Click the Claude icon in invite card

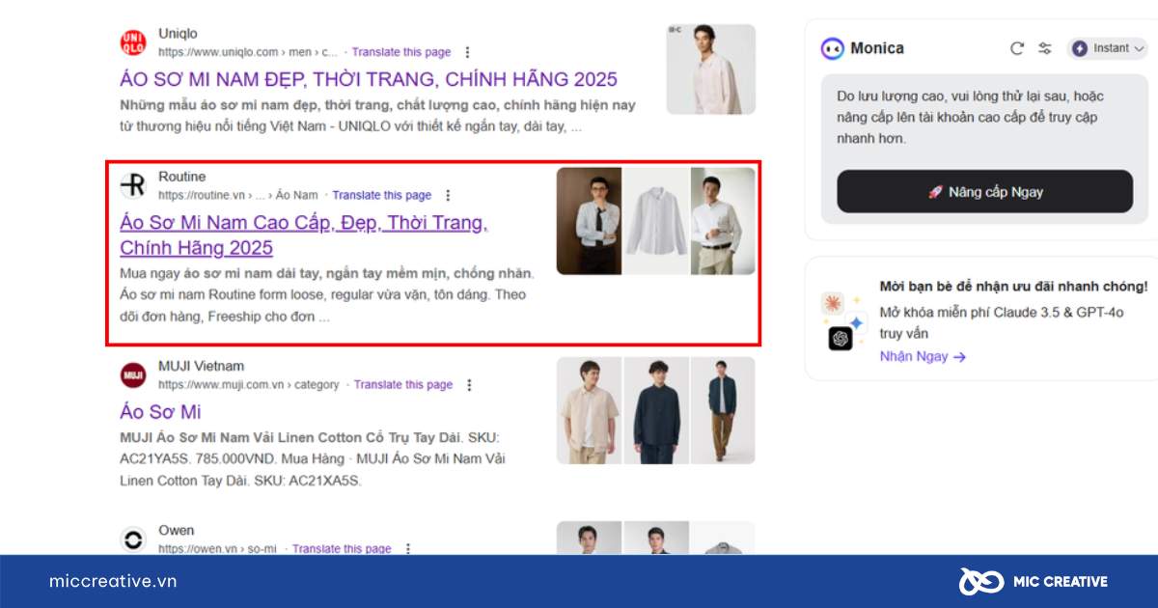point(834,303)
